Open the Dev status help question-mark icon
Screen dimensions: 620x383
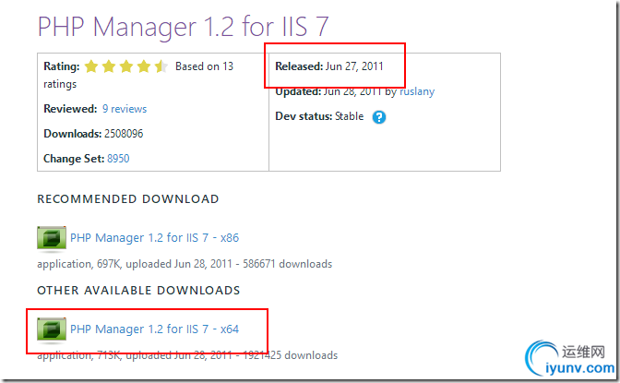coord(379,117)
